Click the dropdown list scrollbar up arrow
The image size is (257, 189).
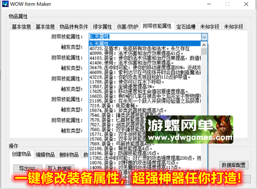click(204, 45)
